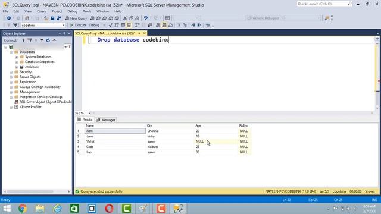Screen dimensions: 381x214
Task: Click Database Engine Query icon after New Query
Action: click(92, 18)
